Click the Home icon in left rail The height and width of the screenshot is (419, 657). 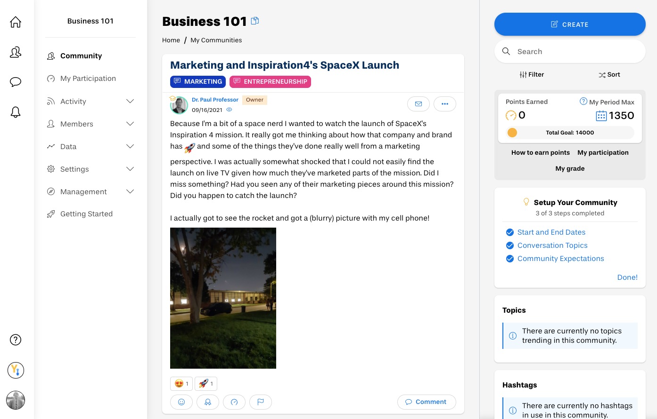click(16, 22)
